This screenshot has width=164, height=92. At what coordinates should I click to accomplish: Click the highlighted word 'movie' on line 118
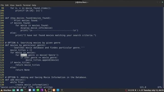click(x=24, y=55)
